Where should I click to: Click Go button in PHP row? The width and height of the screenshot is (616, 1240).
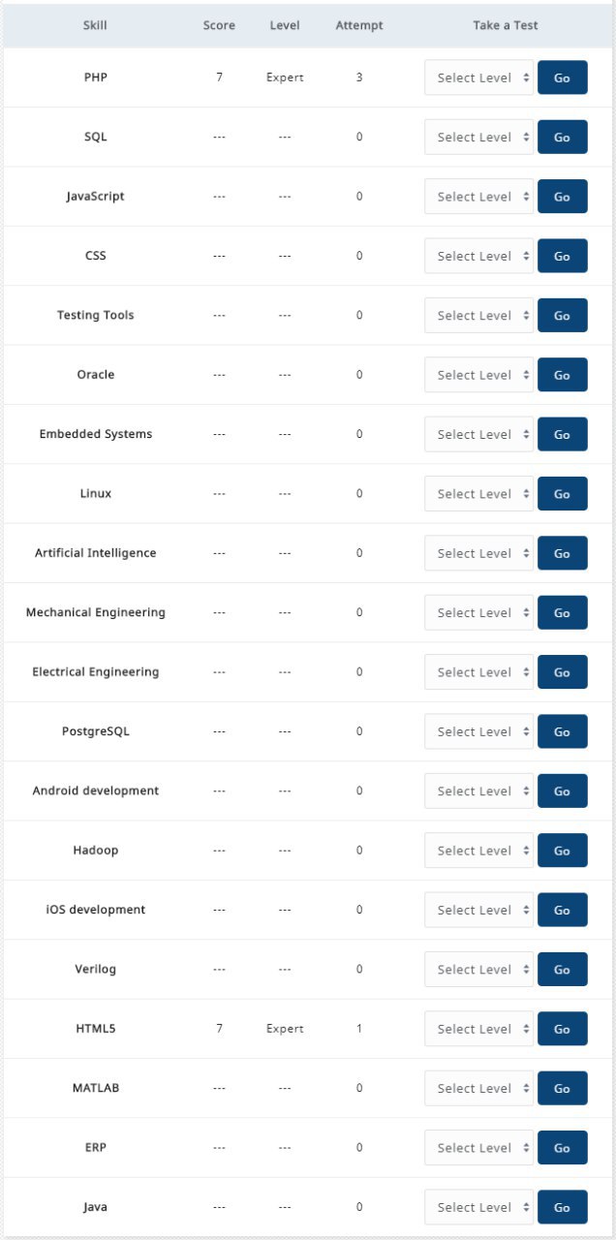562,77
